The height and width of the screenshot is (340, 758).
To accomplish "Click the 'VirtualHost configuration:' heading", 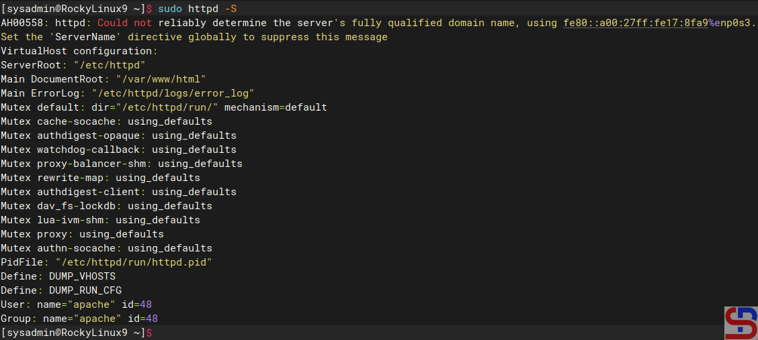I will click(79, 51).
